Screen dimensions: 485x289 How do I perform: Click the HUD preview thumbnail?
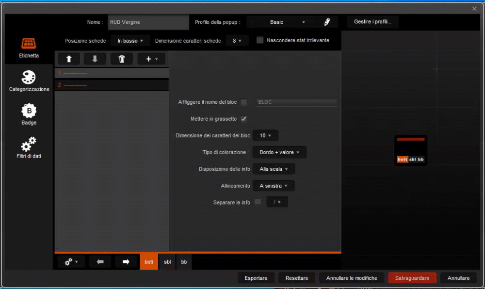(x=411, y=150)
